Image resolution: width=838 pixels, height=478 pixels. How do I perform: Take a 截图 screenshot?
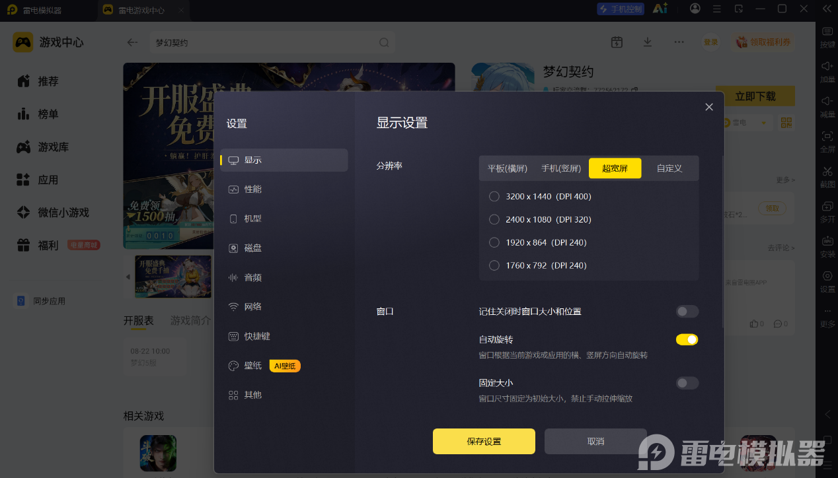click(827, 178)
